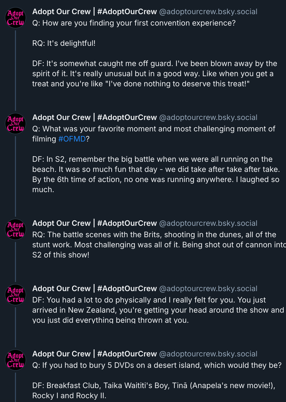Open display name on the 5 DVDs post
The image size is (286, 402).
(94, 354)
